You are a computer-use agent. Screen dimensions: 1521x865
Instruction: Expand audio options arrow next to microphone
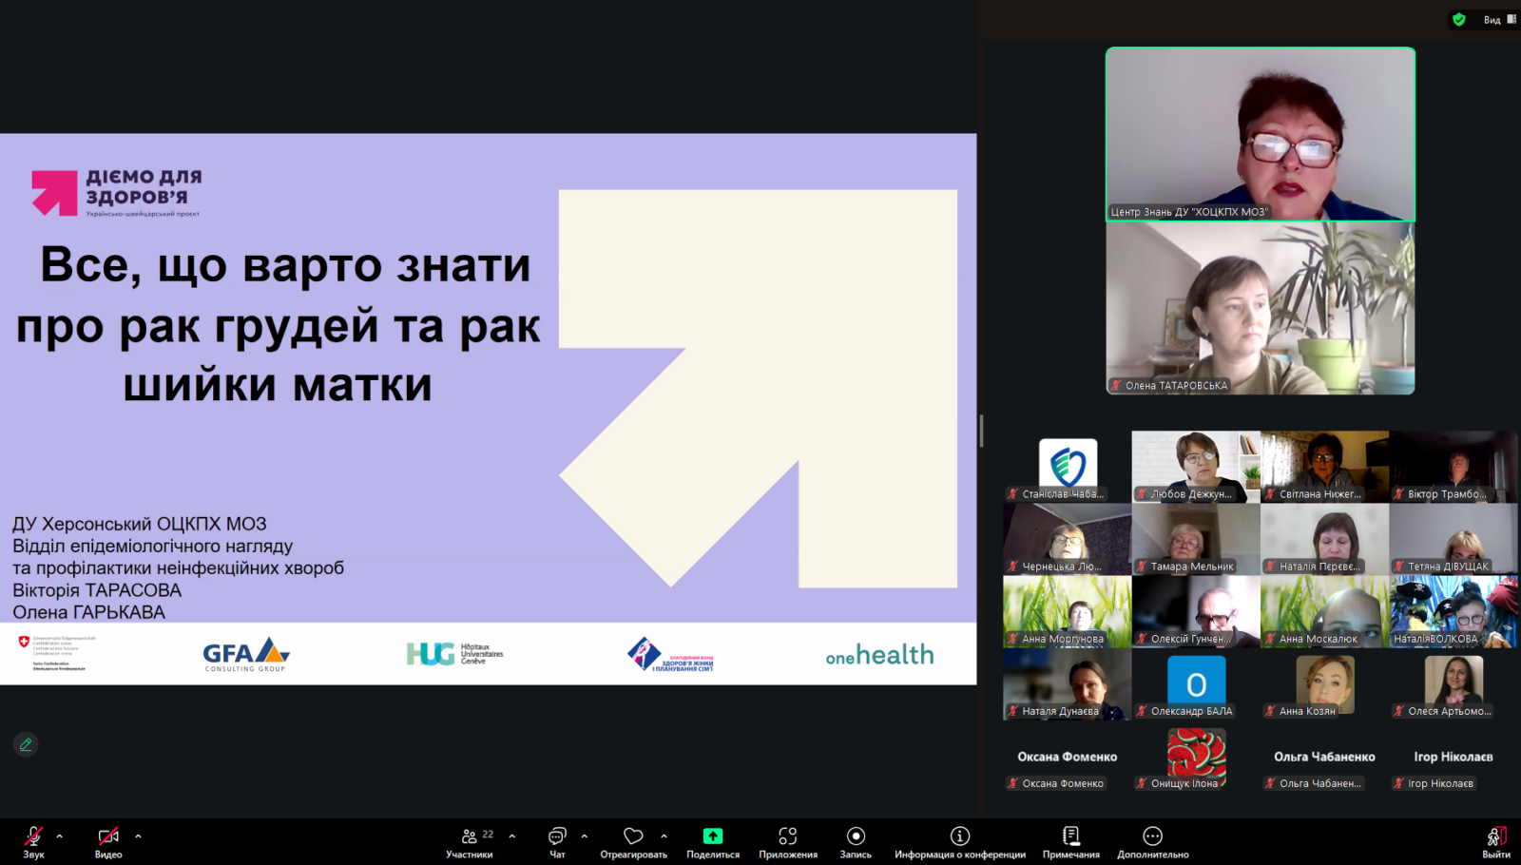point(60,836)
